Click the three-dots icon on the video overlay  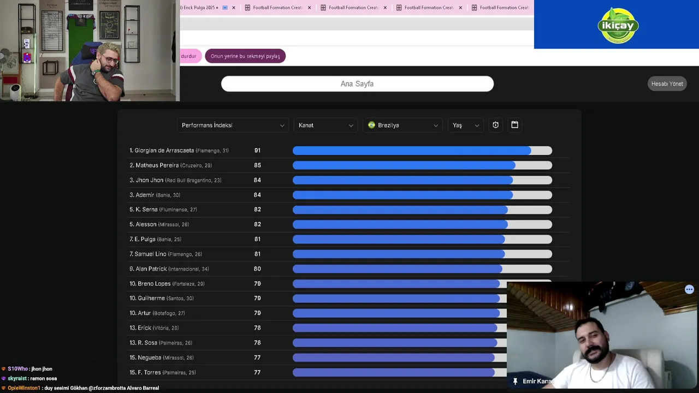(x=689, y=290)
